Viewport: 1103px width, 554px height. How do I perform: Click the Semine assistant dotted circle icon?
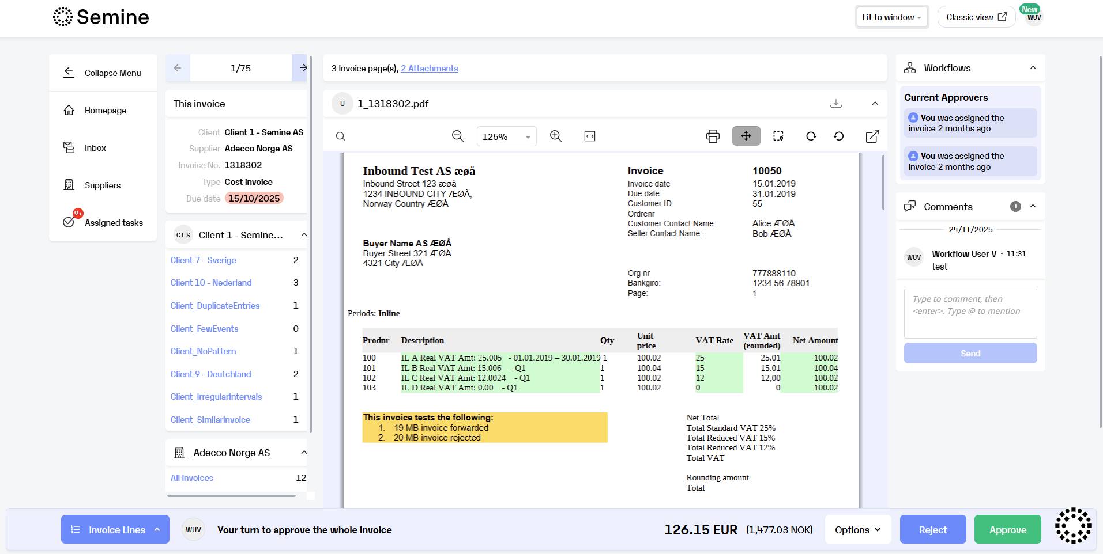click(1073, 525)
